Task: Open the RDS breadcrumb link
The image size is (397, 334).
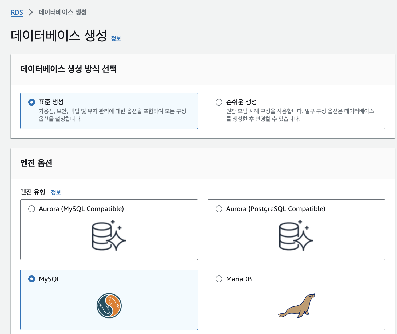Action: (x=17, y=13)
